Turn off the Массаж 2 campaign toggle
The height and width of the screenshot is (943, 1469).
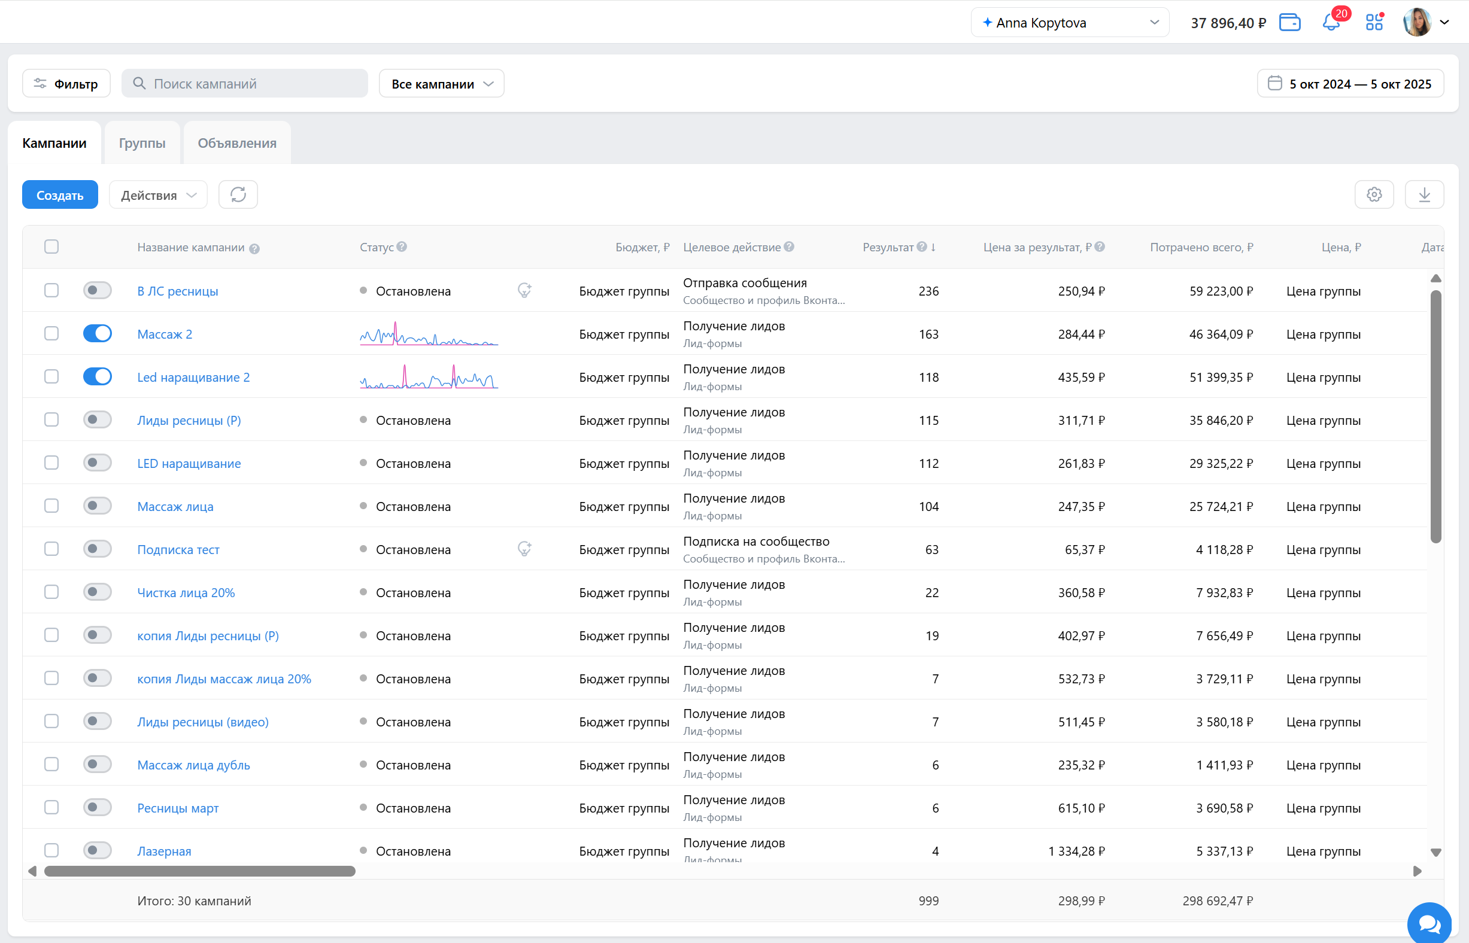point(98,334)
